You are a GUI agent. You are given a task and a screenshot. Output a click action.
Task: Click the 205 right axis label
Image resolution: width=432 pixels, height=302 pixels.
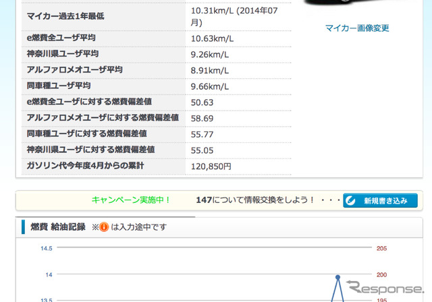pyautogui.click(x=381, y=248)
